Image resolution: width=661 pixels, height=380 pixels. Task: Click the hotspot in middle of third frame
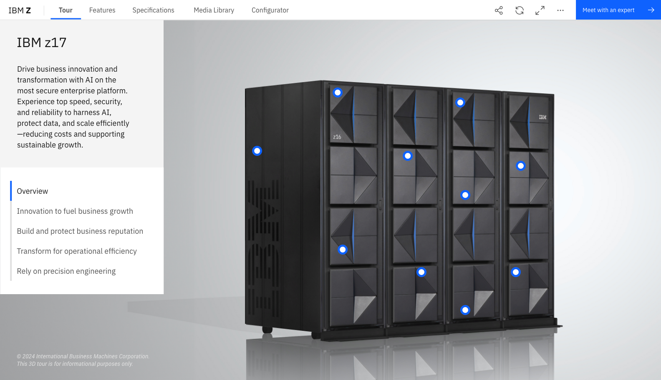(x=465, y=195)
